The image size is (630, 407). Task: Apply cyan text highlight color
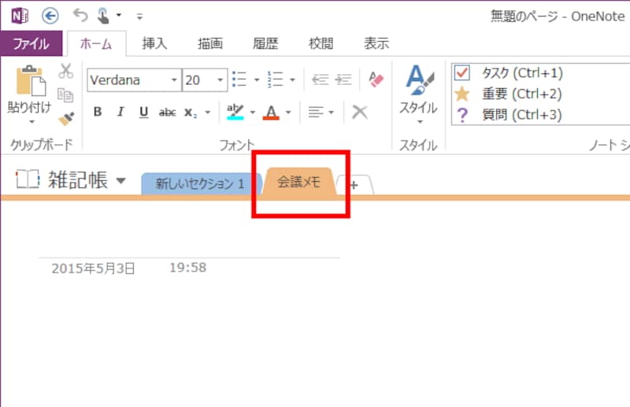235,112
